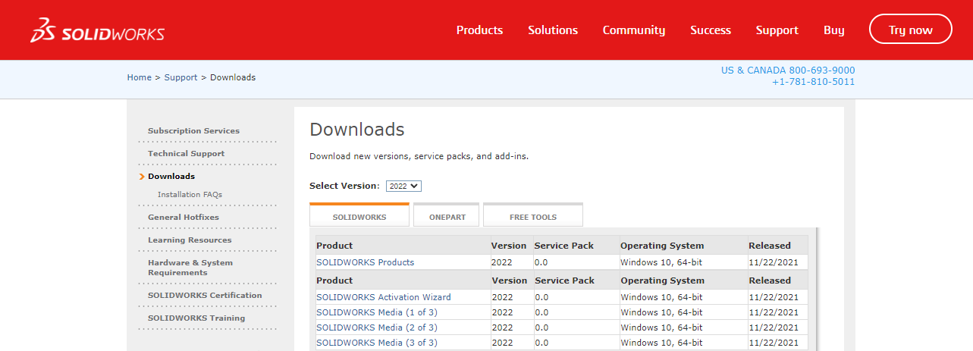Image resolution: width=973 pixels, height=351 pixels.
Task: Click Released date of Media (3 of 3)
Action: click(774, 343)
